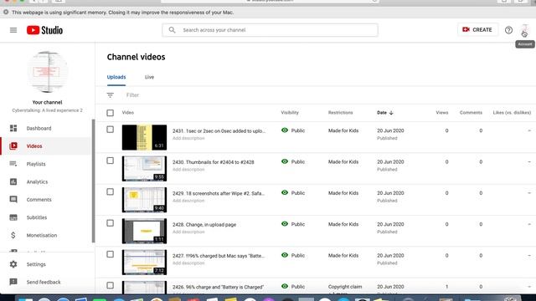Click the Search across your channel box
Screen dimensions: 536x301
(x=270, y=30)
